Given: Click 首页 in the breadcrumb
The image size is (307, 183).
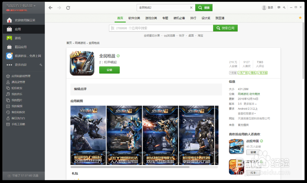Looking at the screenshot, I should (69, 43).
